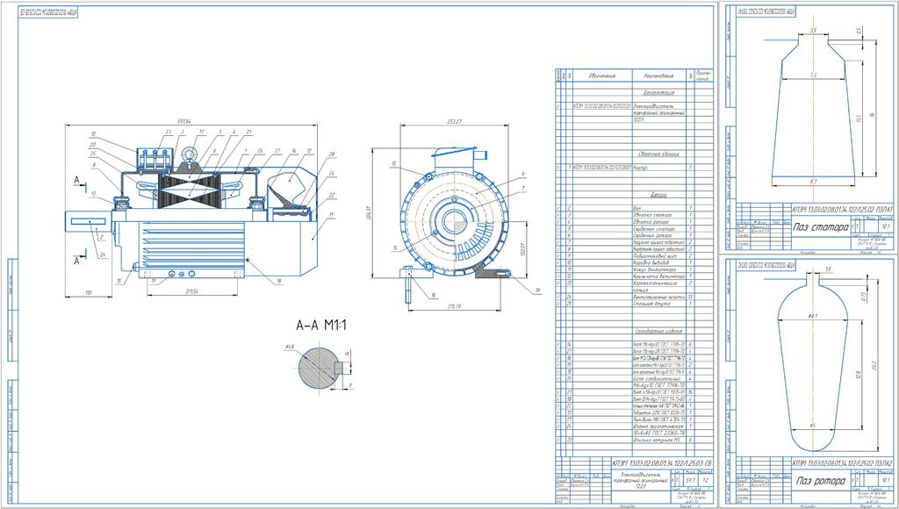The height and width of the screenshot is (509, 899).
Task: Select the shaft extension dimension 110
Action: [x=89, y=293]
